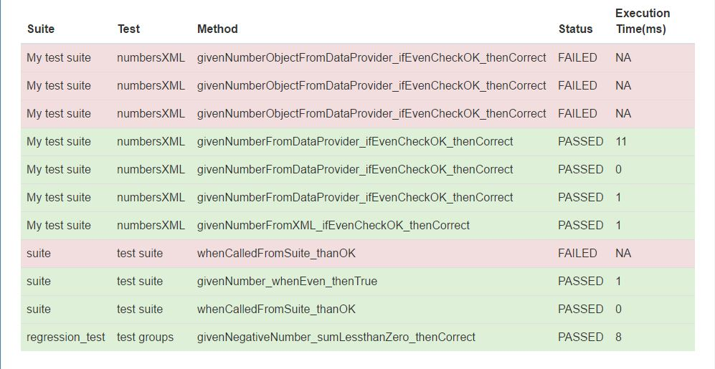Screen dimensions: 715x369
Task: Click execution time value 8
Action: click(618, 337)
